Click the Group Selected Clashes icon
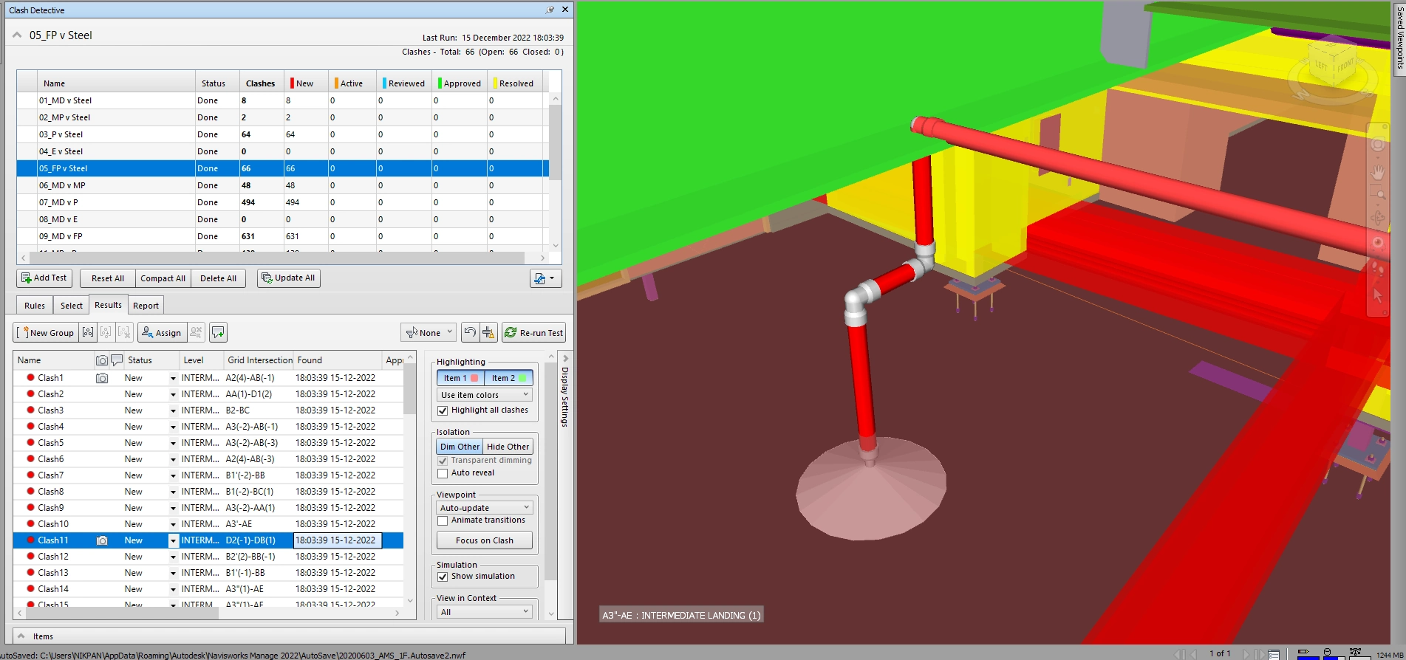This screenshot has height=660, width=1406. (x=88, y=333)
